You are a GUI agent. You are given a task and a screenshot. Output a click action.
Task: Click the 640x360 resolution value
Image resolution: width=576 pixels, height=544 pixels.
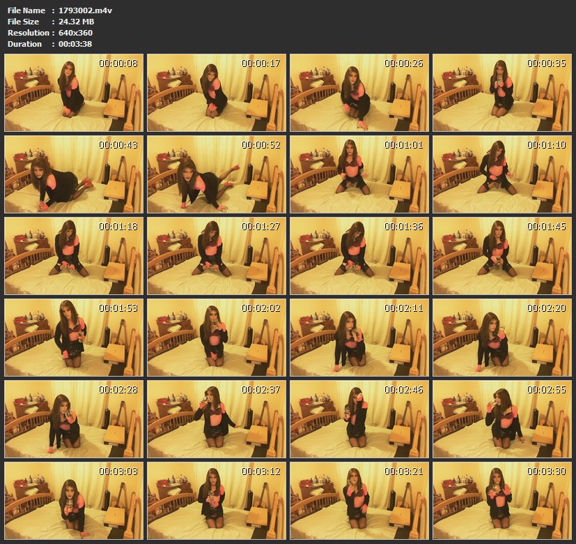(75, 33)
